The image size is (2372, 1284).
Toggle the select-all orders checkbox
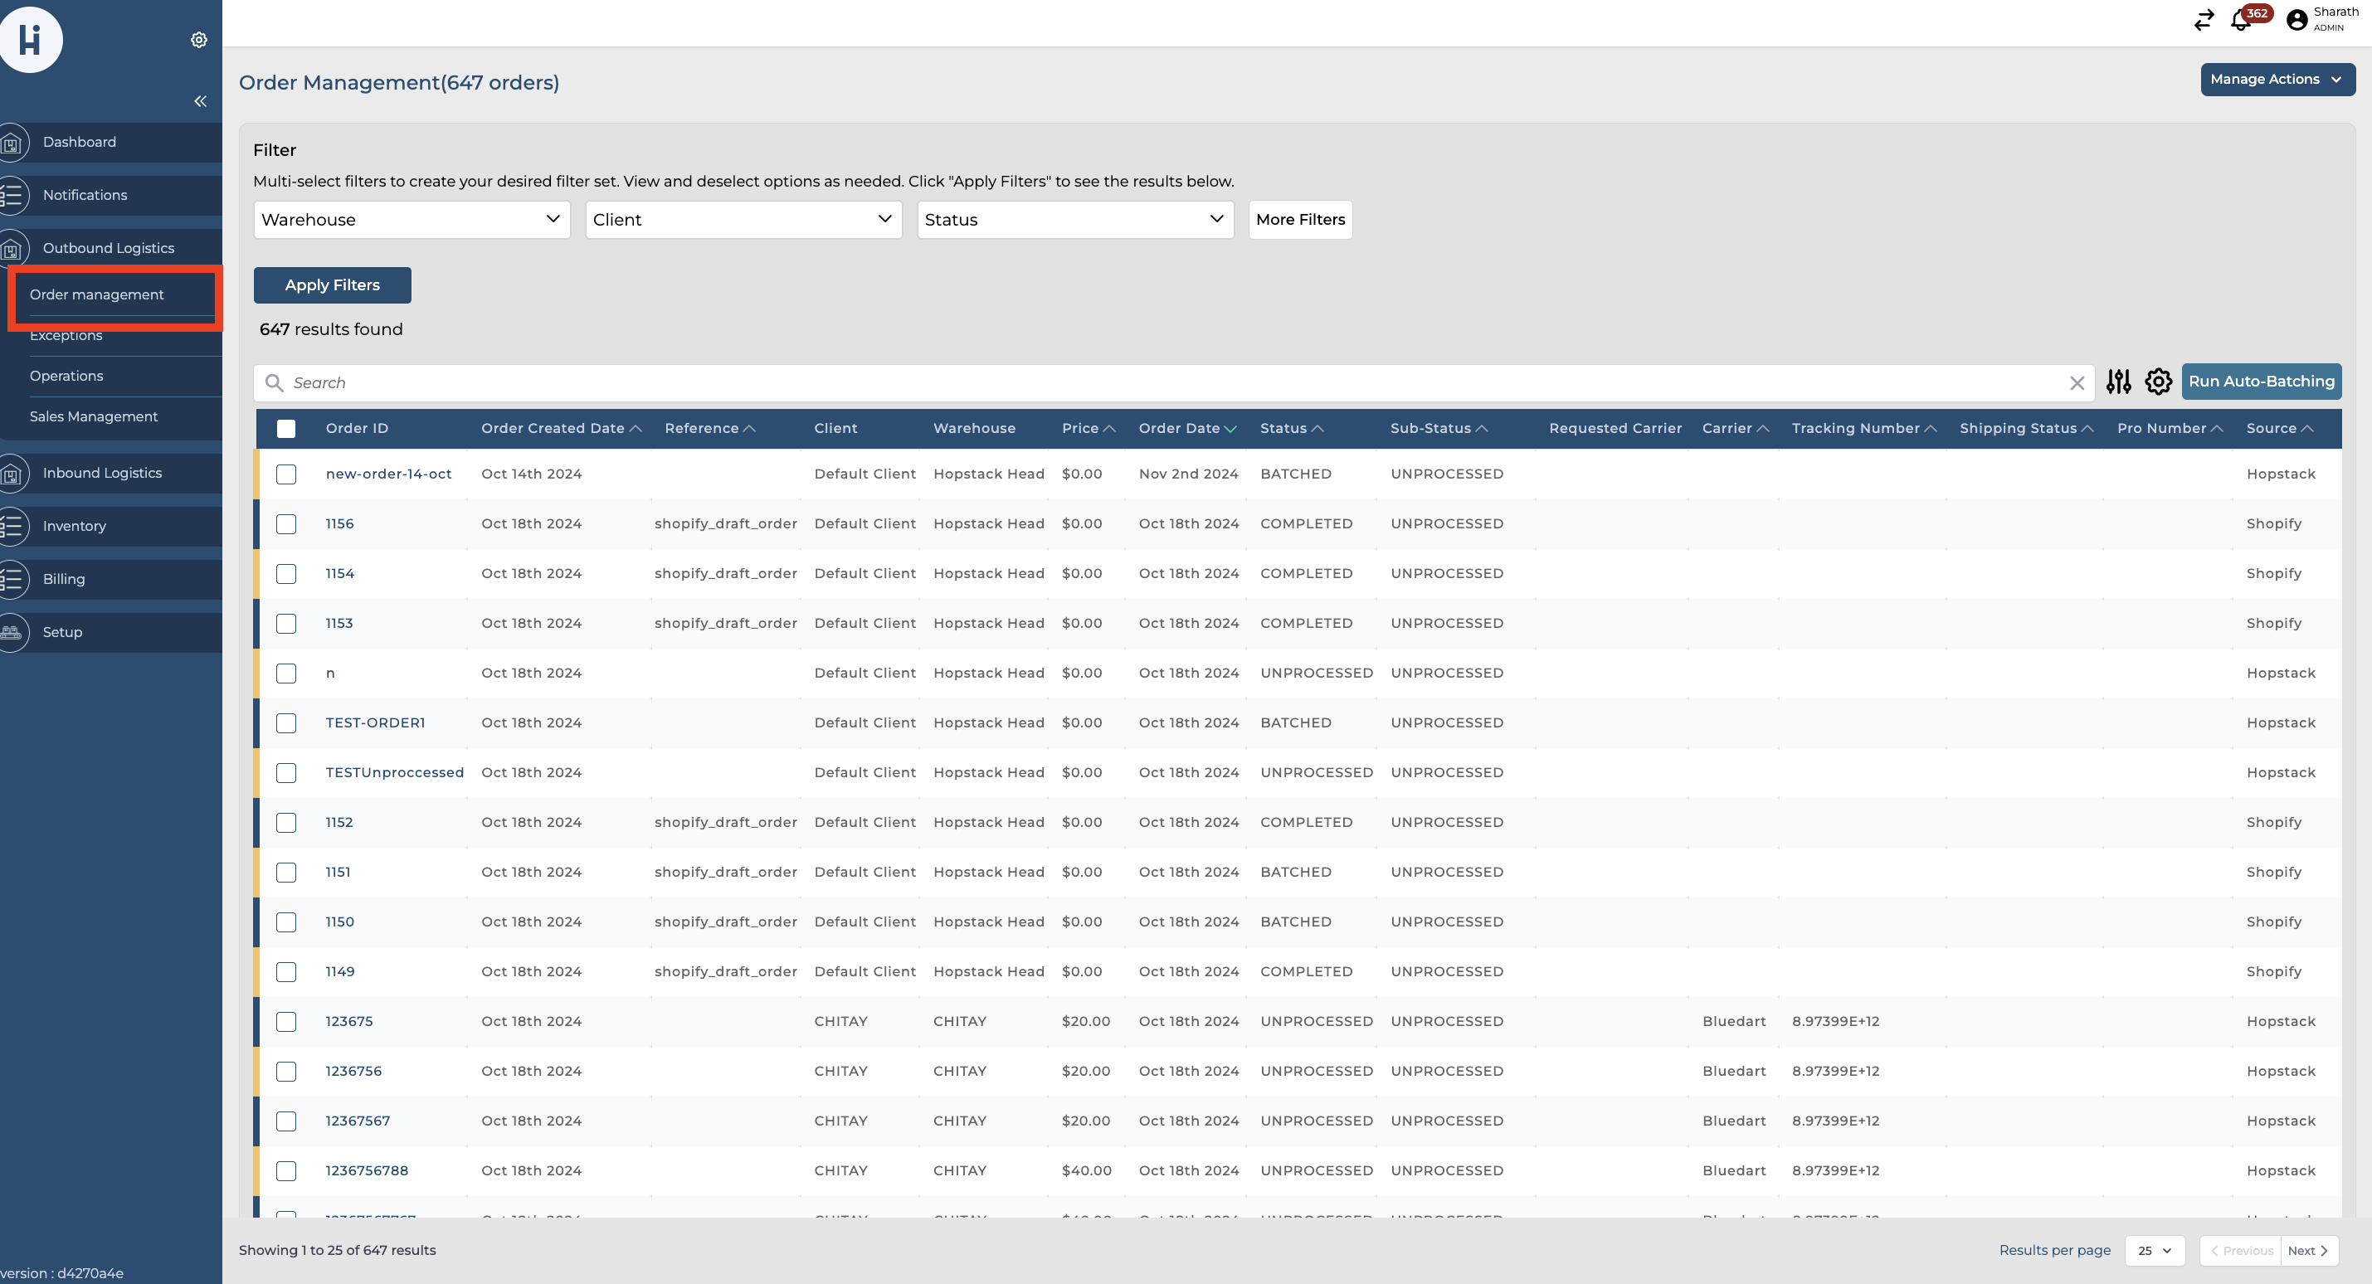coord(286,429)
